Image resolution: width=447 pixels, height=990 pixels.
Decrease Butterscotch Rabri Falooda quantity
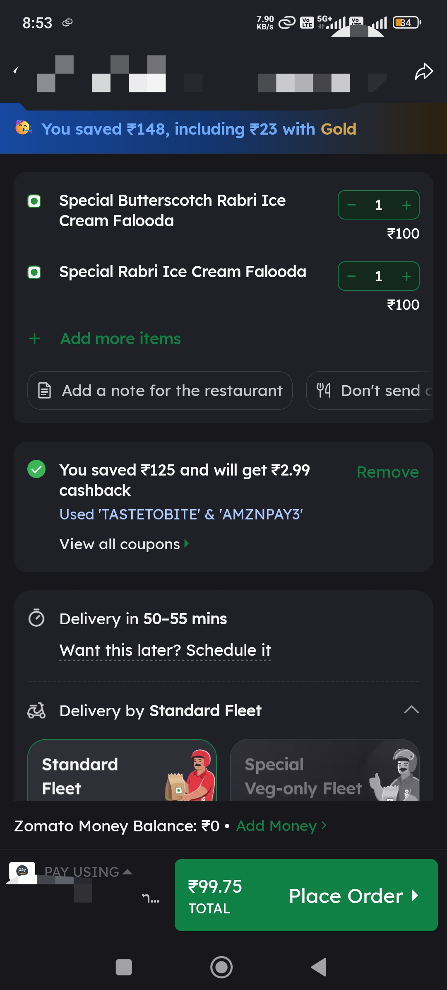pyautogui.click(x=351, y=205)
